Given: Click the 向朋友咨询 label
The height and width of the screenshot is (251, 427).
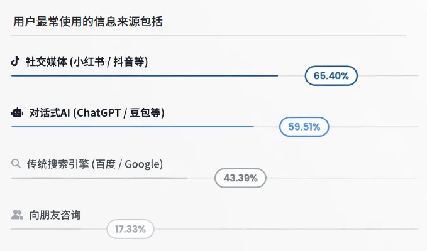Looking at the screenshot, I should (x=55, y=215).
